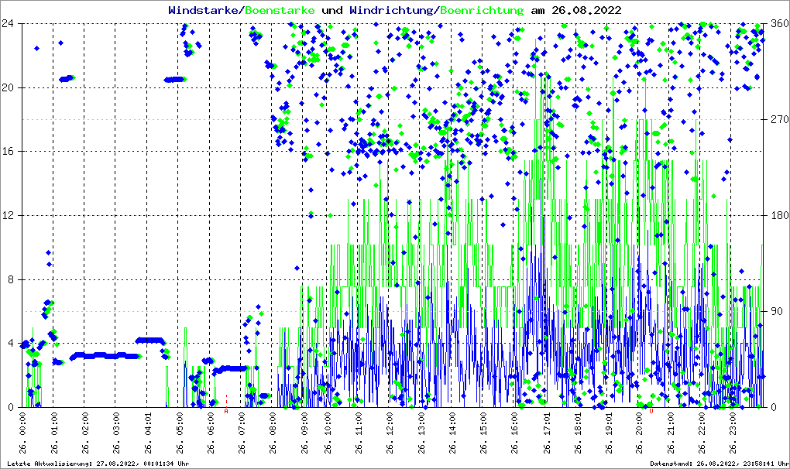Click the right axis label '90'

click(775, 311)
